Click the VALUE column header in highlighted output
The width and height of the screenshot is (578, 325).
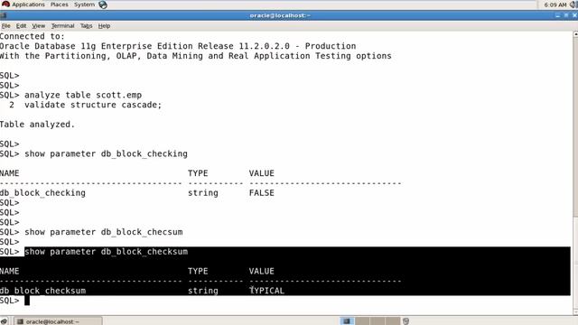tap(261, 271)
